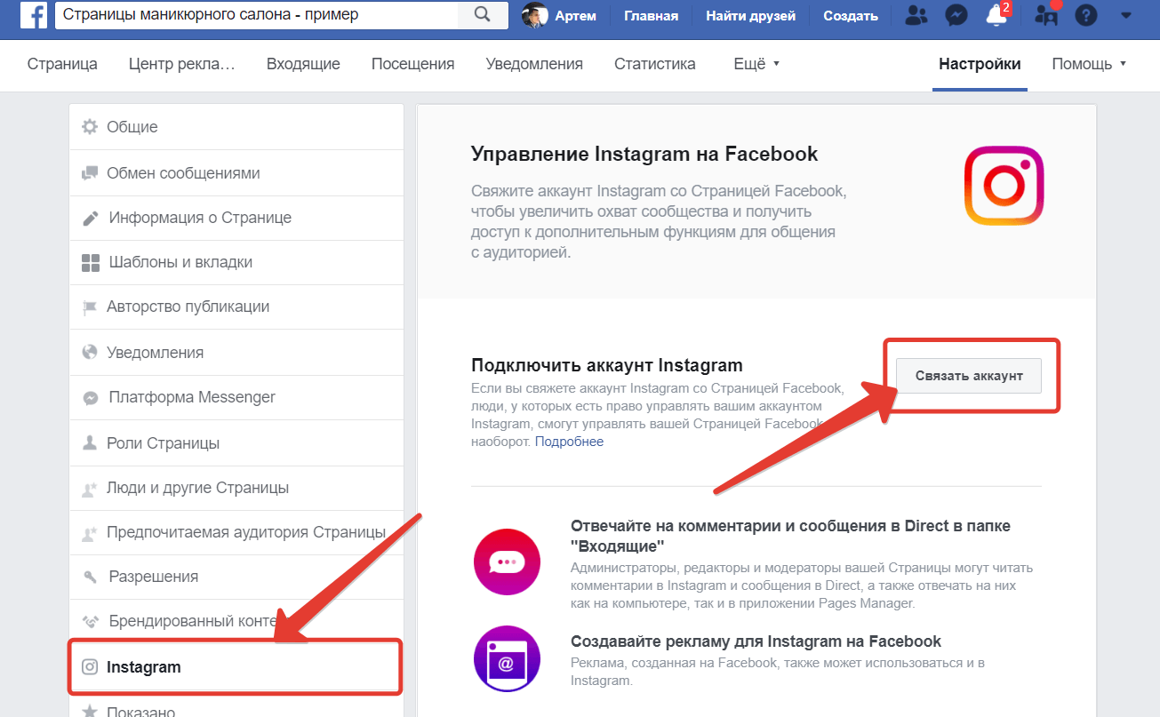This screenshot has width=1160, height=717.
Task: Expand the Помощь dropdown
Action: [x=1089, y=64]
